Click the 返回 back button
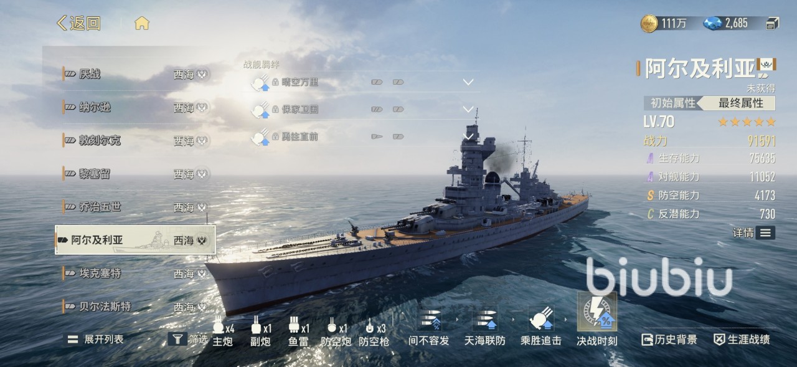 (x=79, y=24)
